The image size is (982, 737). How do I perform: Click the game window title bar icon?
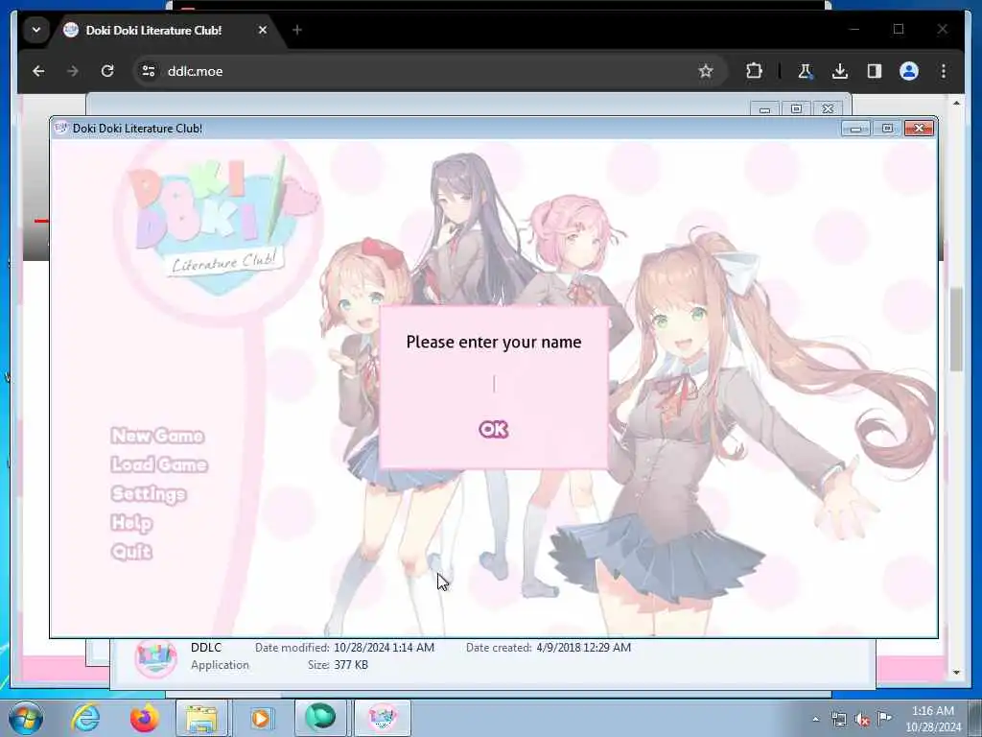[x=60, y=128]
